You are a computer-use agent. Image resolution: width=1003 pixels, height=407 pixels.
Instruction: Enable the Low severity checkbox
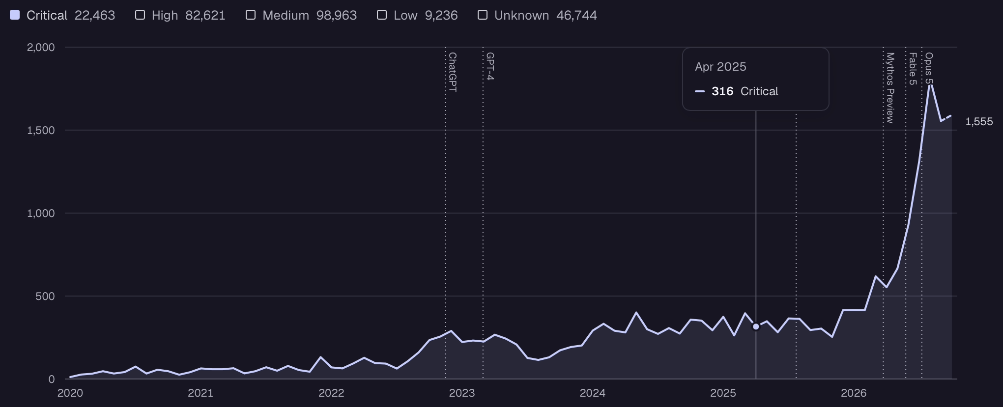coord(382,15)
